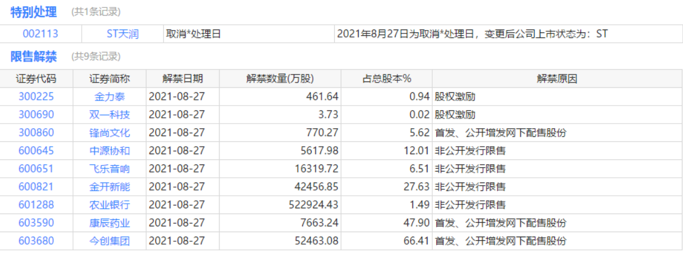Click the unlock reason in 今创集团 row
683x254 pixels.
(501, 241)
